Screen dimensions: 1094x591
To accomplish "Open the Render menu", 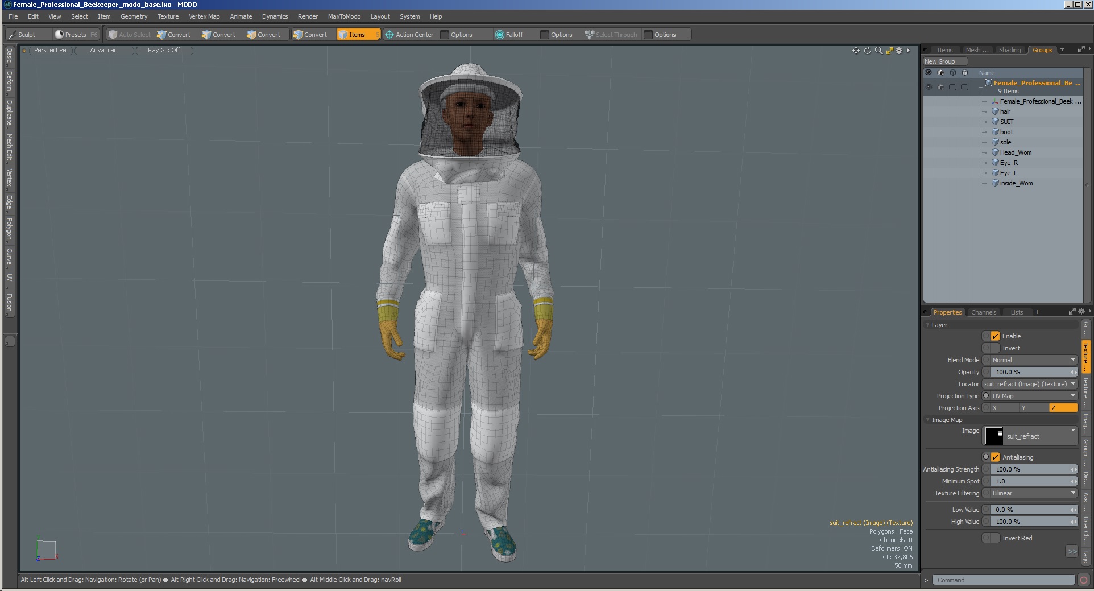I will [308, 16].
